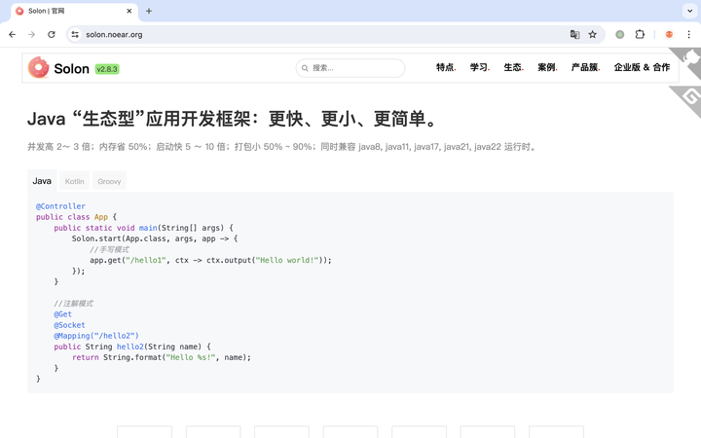The width and height of the screenshot is (701, 438).
Task: Select the Java code tab
Action: [42, 181]
